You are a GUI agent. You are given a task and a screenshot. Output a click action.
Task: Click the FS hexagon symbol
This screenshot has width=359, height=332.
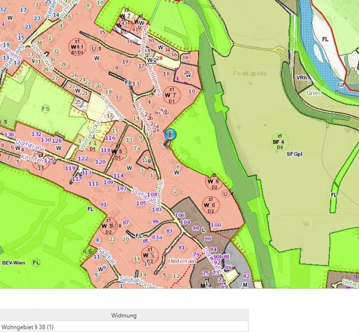click(45, 109)
